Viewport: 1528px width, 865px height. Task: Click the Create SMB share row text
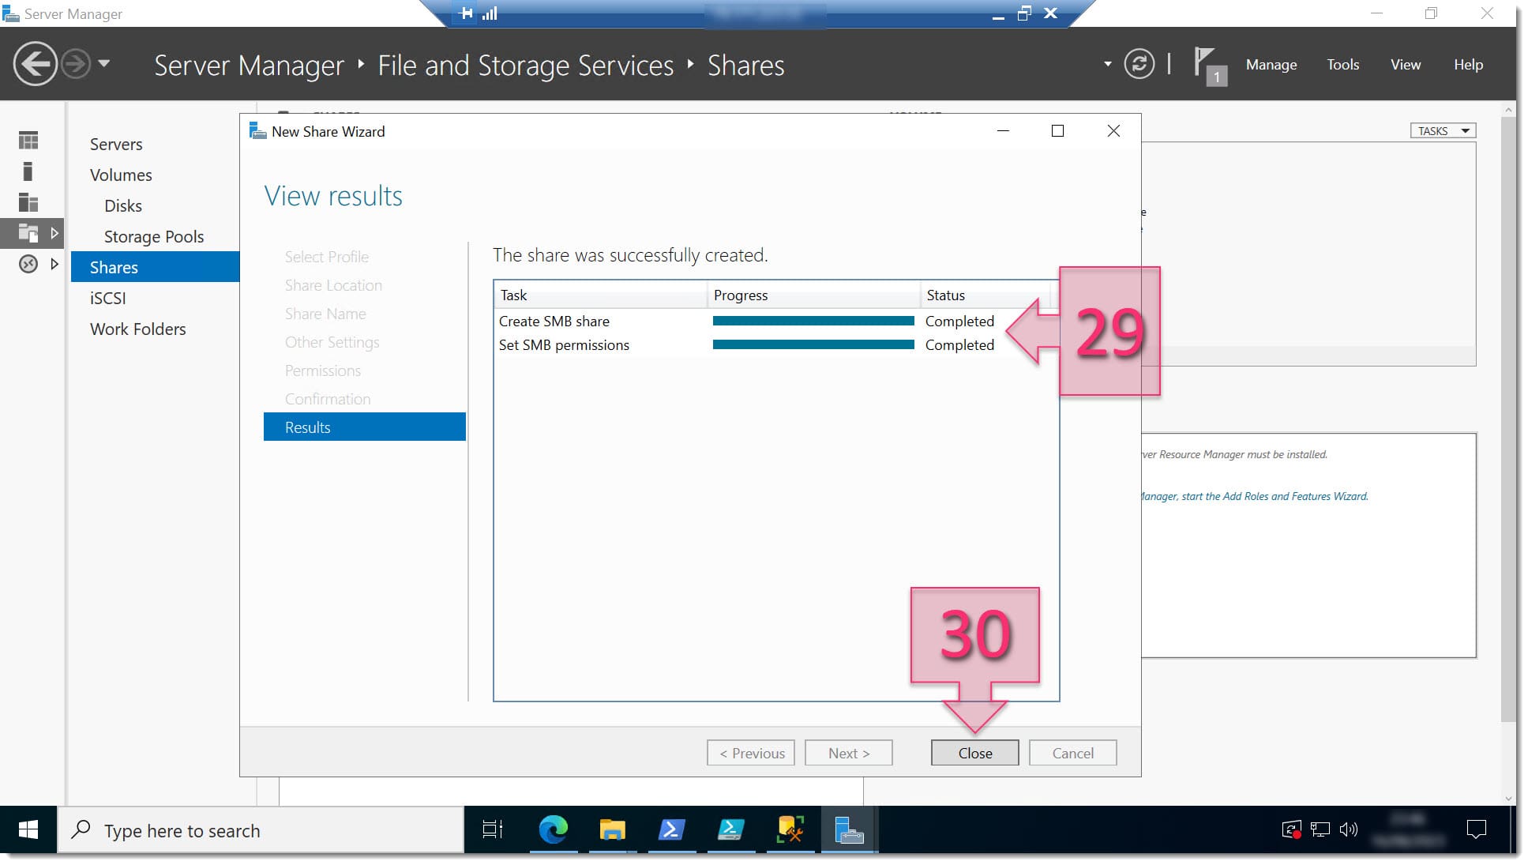[554, 322]
